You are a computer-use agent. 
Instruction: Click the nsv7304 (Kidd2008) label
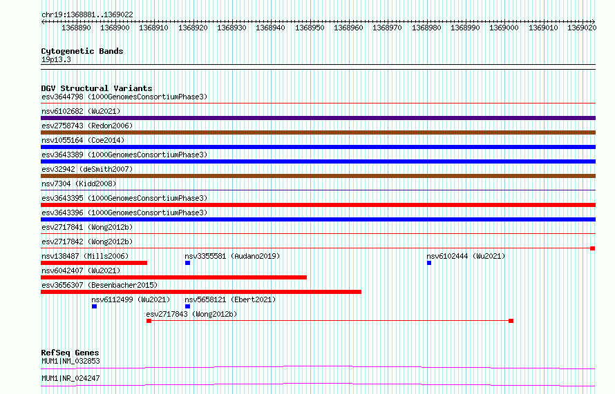[79, 184]
